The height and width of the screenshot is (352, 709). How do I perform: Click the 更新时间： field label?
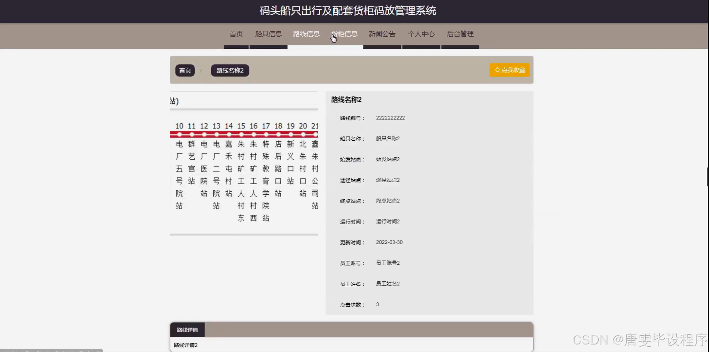click(352, 242)
